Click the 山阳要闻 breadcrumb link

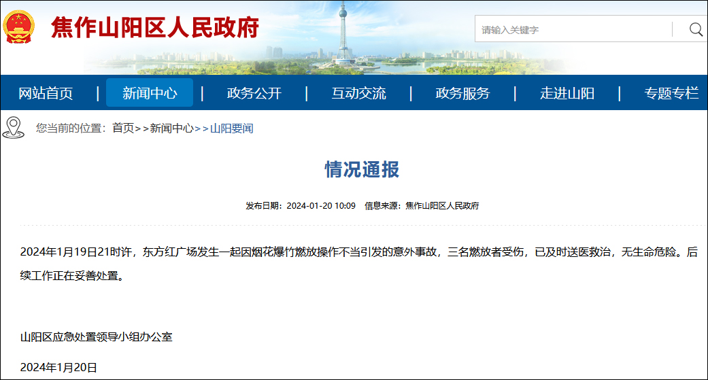click(x=232, y=128)
